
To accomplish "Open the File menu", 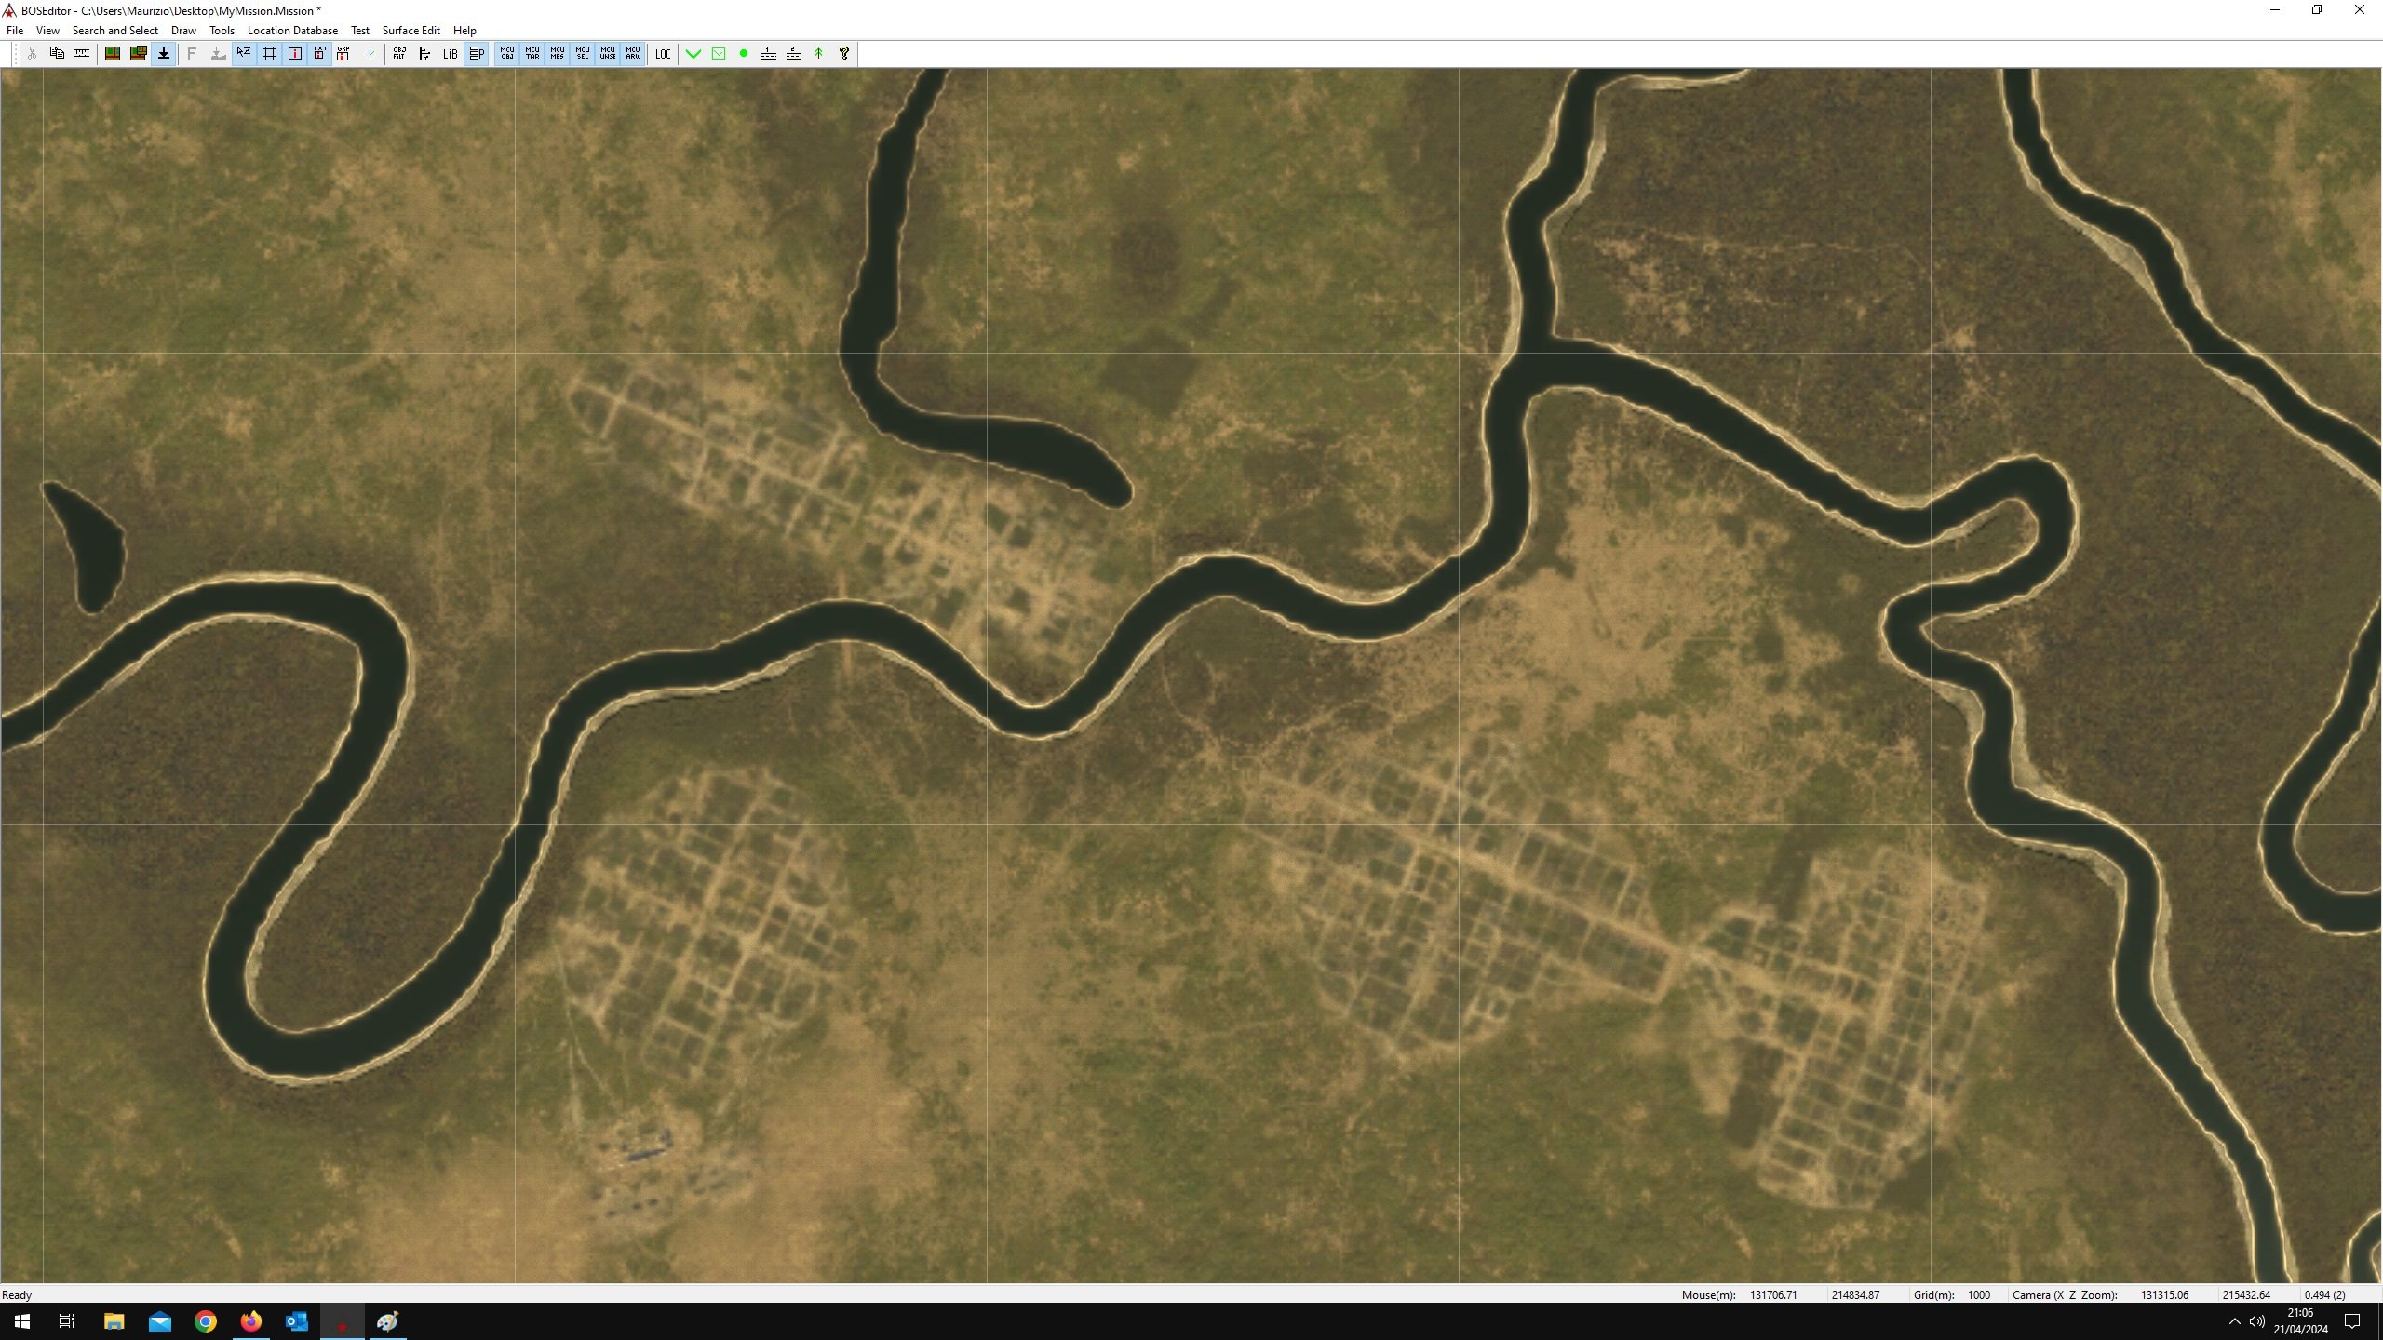I will 15,30.
